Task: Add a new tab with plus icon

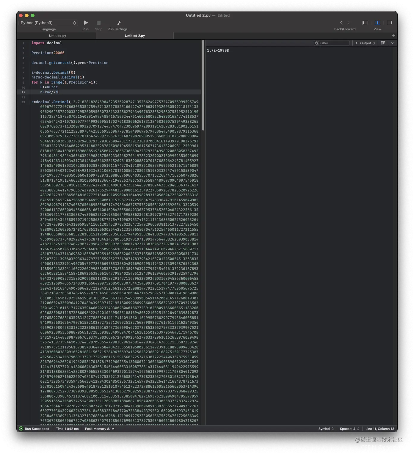Action: click(393, 36)
